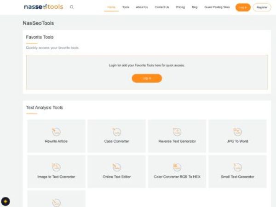Viewport: 276px width, 207px height.
Task: Click the Color Converter RGB To HEX icon
Action: tap(177, 167)
